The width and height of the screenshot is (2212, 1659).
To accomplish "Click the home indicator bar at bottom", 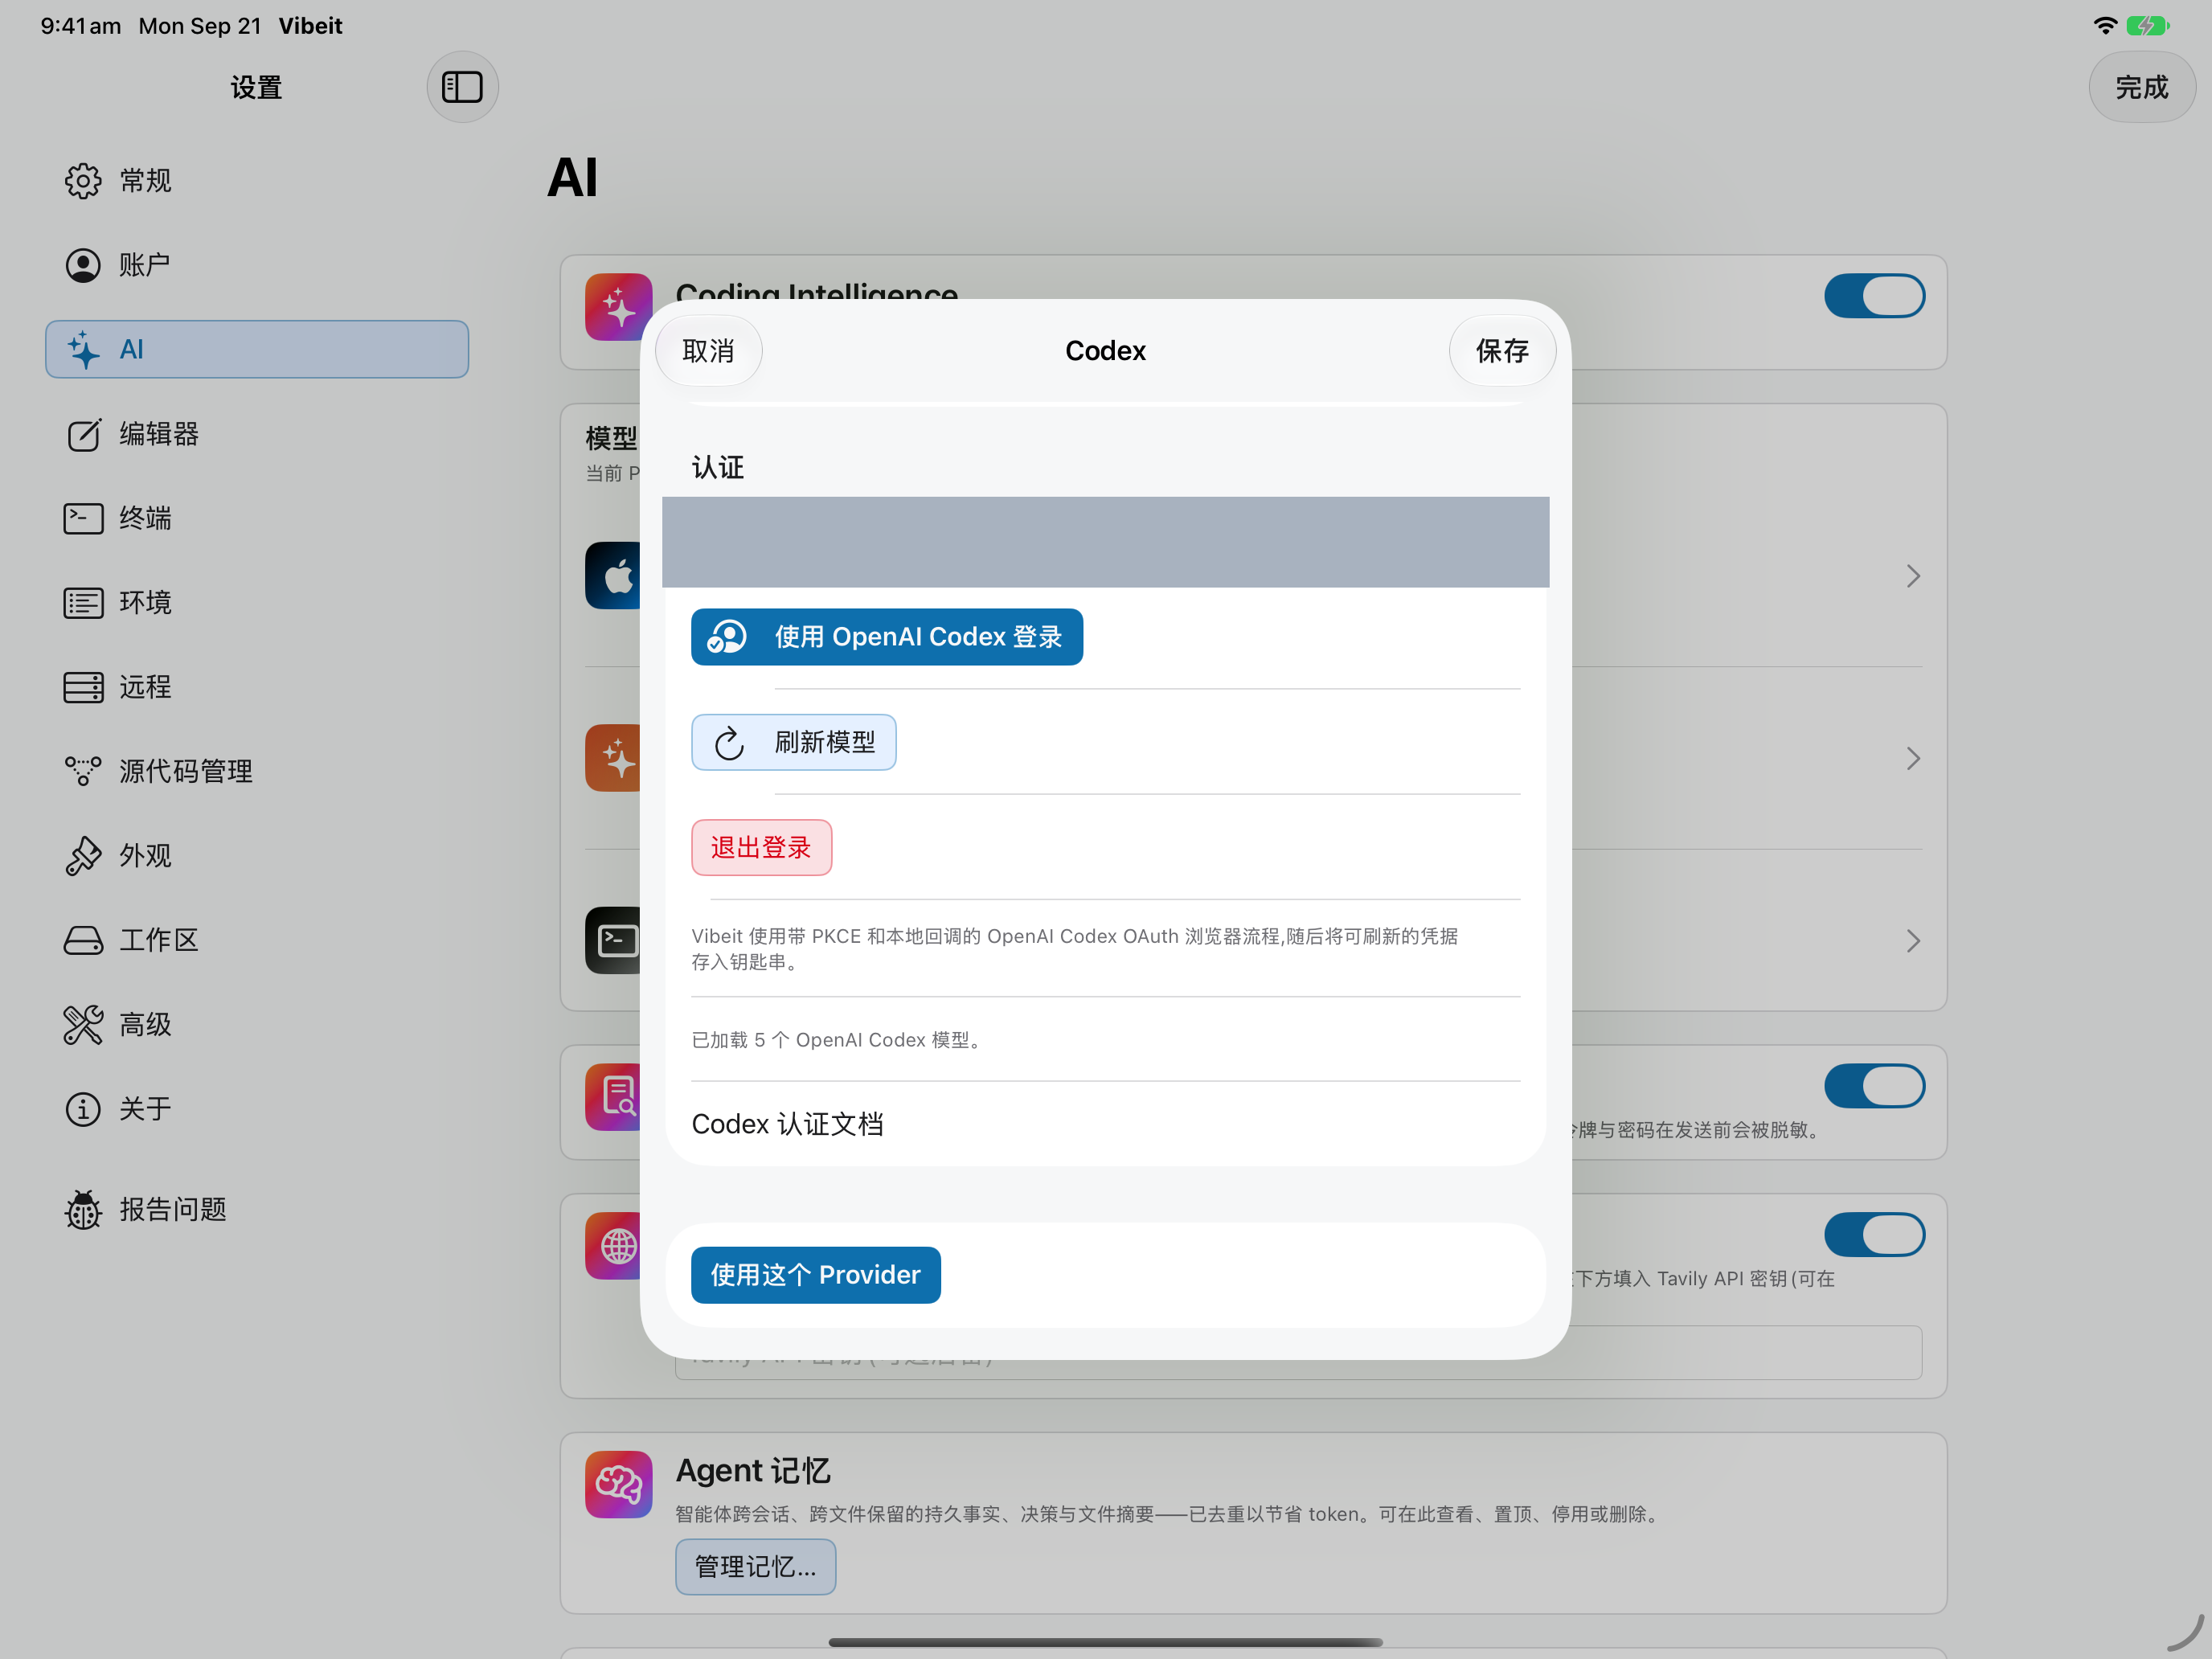I will pos(1105,1642).
